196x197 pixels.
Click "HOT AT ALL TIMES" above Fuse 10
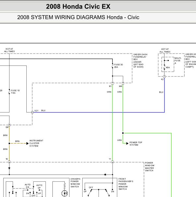click(x=9, y=50)
